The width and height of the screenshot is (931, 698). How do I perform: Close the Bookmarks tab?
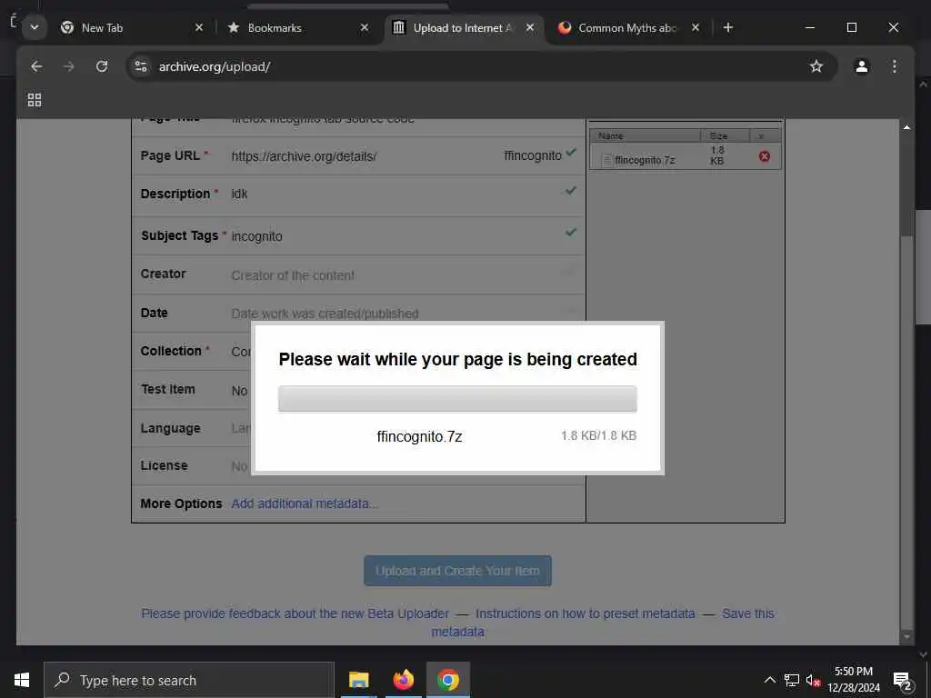[x=365, y=27]
